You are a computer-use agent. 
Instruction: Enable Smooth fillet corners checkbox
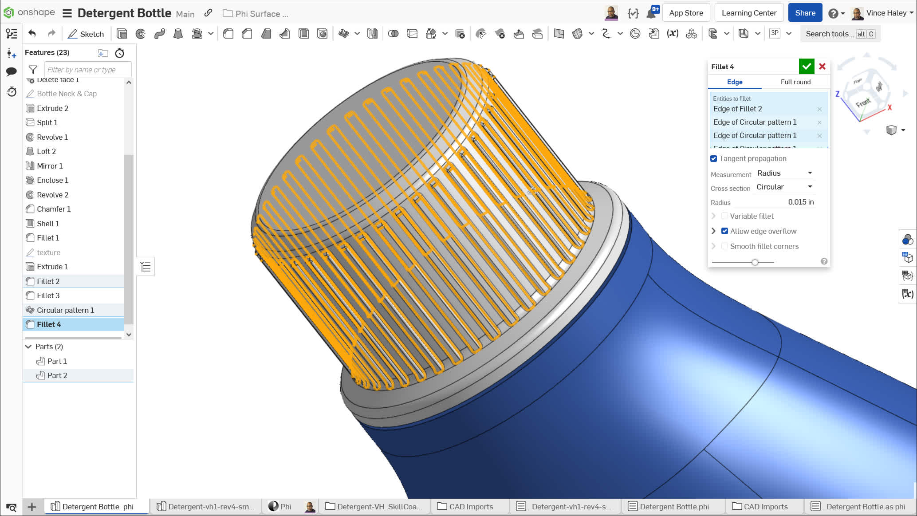coord(724,246)
